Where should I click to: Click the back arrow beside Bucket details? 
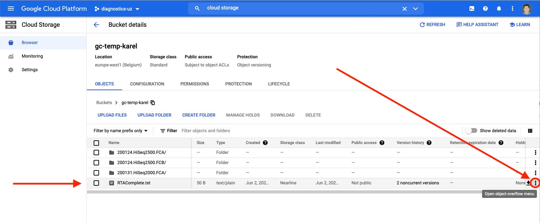96,25
